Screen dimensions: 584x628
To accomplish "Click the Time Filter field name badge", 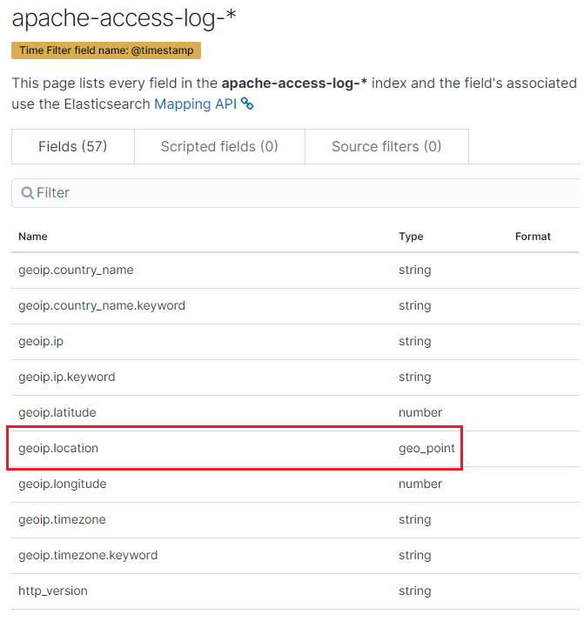I will [x=106, y=50].
